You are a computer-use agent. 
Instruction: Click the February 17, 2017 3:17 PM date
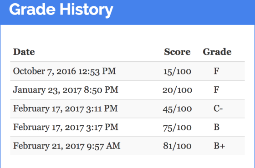66,127
